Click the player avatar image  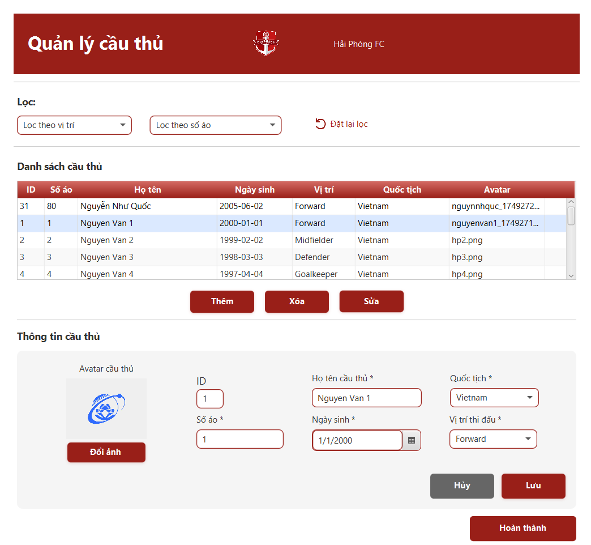point(106,408)
